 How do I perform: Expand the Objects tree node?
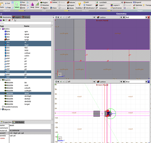[x=1, y=109]
